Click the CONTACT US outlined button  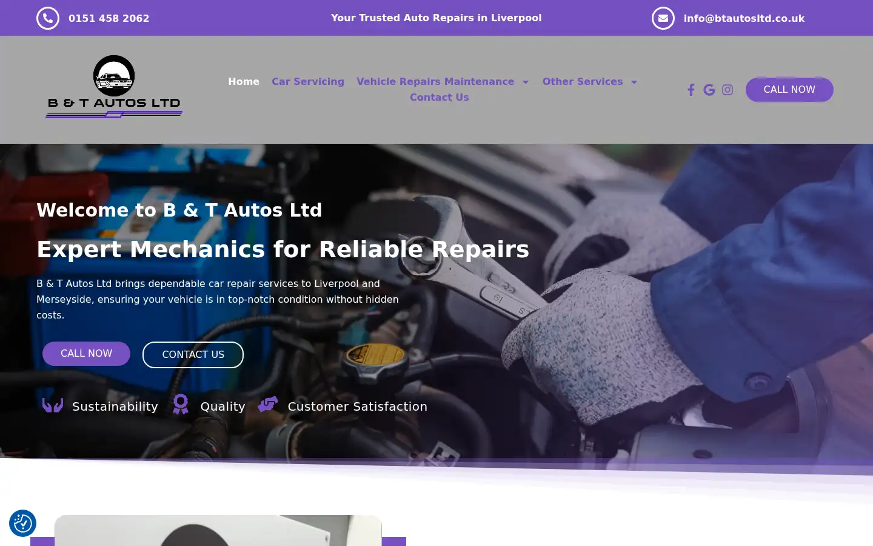193,355
